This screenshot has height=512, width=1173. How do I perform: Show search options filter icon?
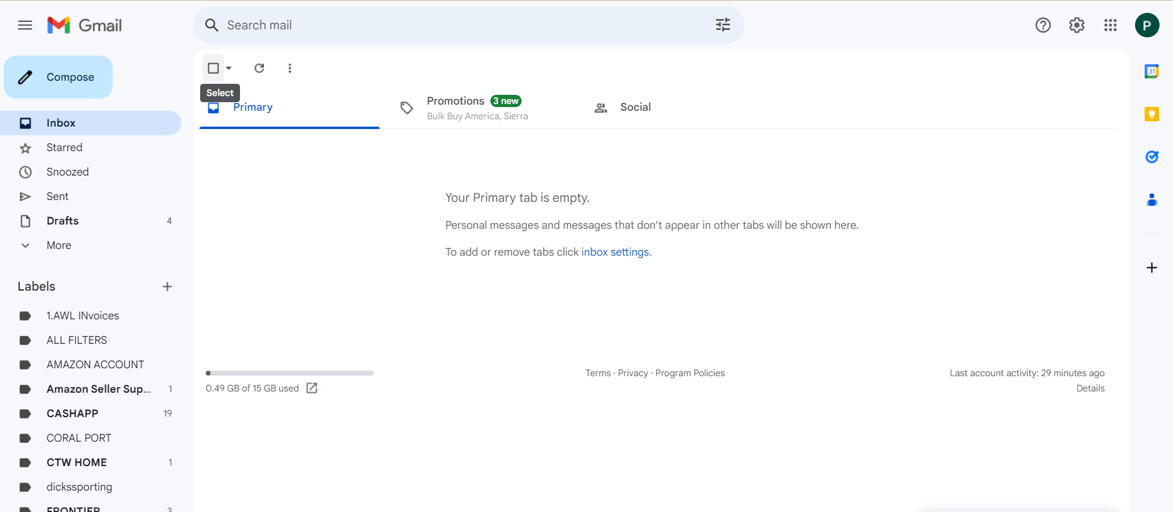point(723,25)
